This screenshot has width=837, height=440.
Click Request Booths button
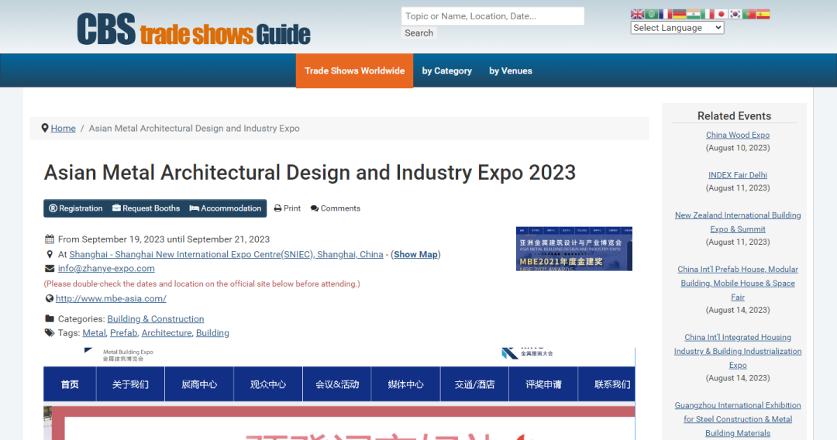[x=146, y=208]
